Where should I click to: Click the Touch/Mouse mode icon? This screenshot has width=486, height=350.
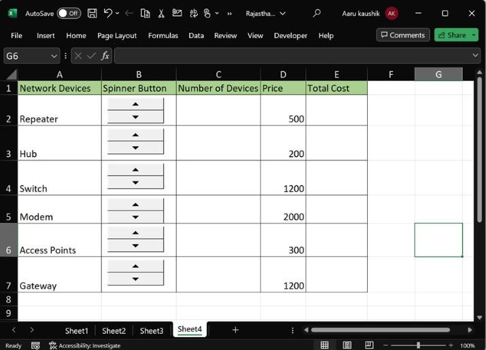(207, 14)
